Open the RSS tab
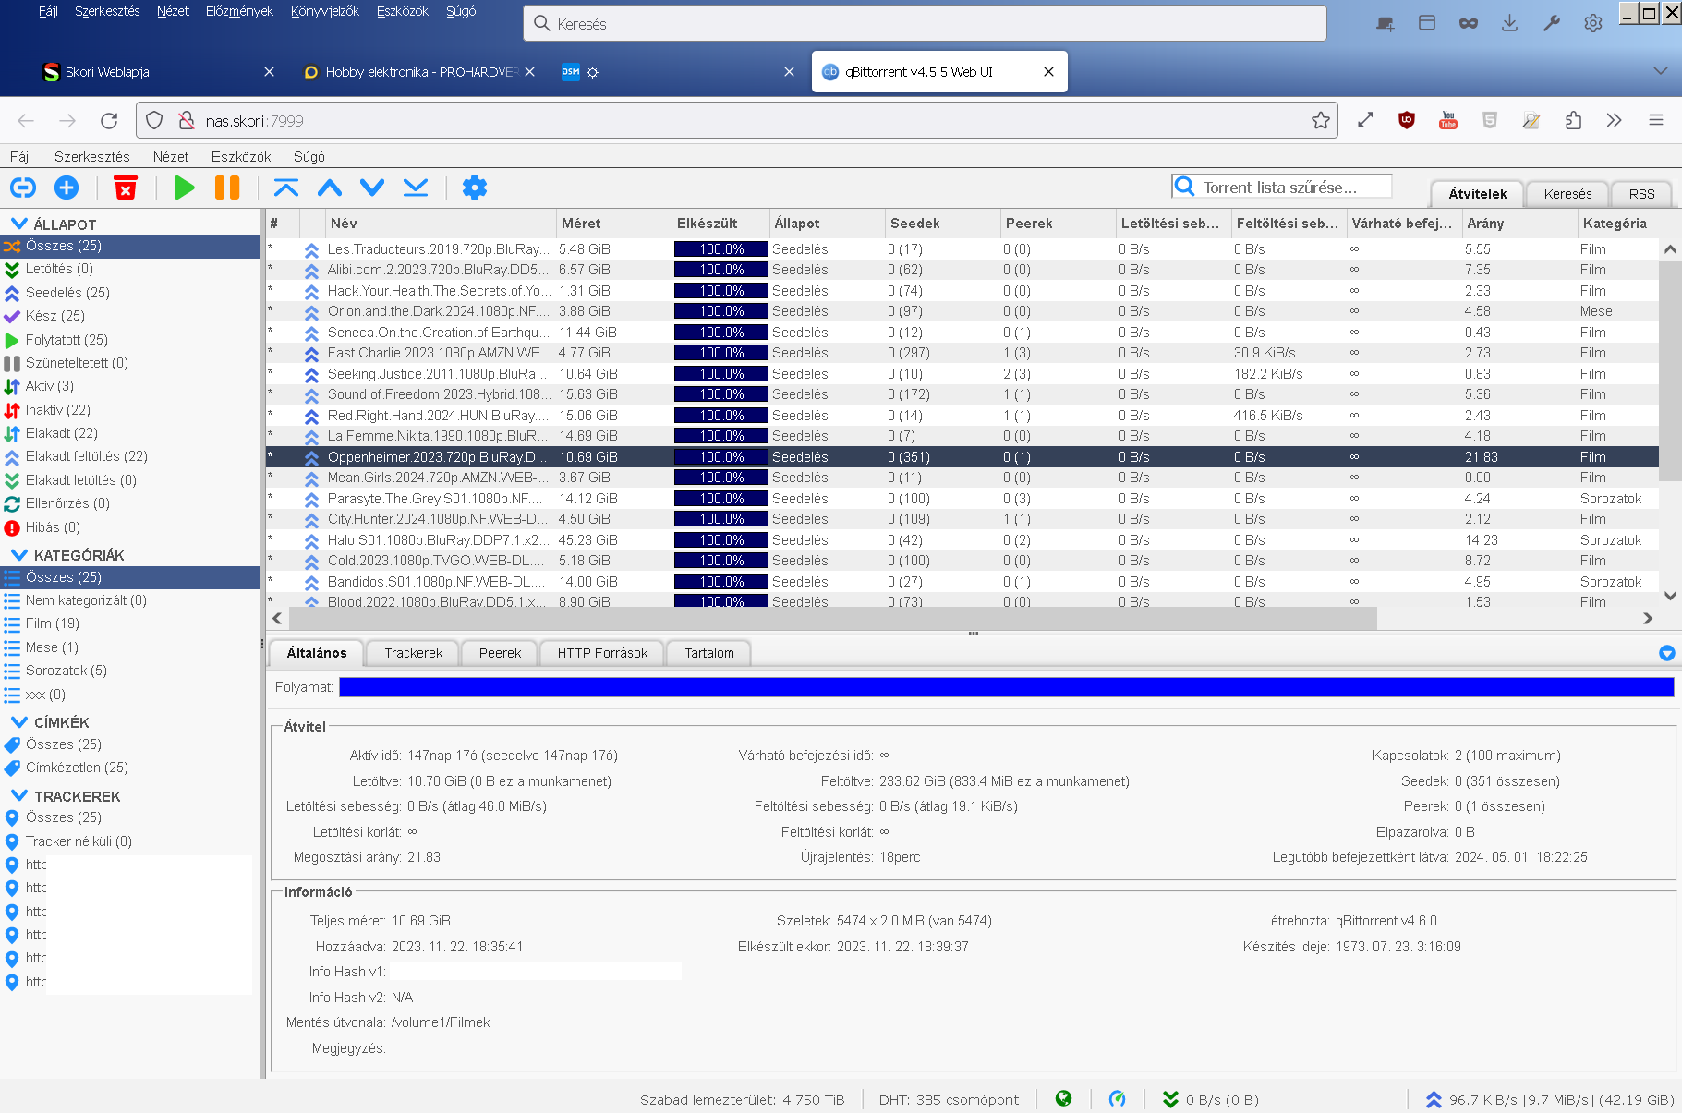This screenshot has width=1682, height=1113. (x=1641, y=194)
